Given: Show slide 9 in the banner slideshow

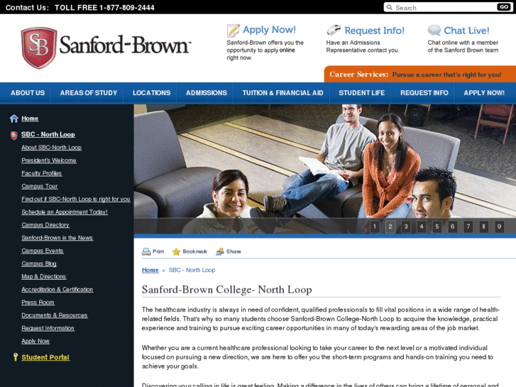Looking at the screenshot, I should coord(499,227).
